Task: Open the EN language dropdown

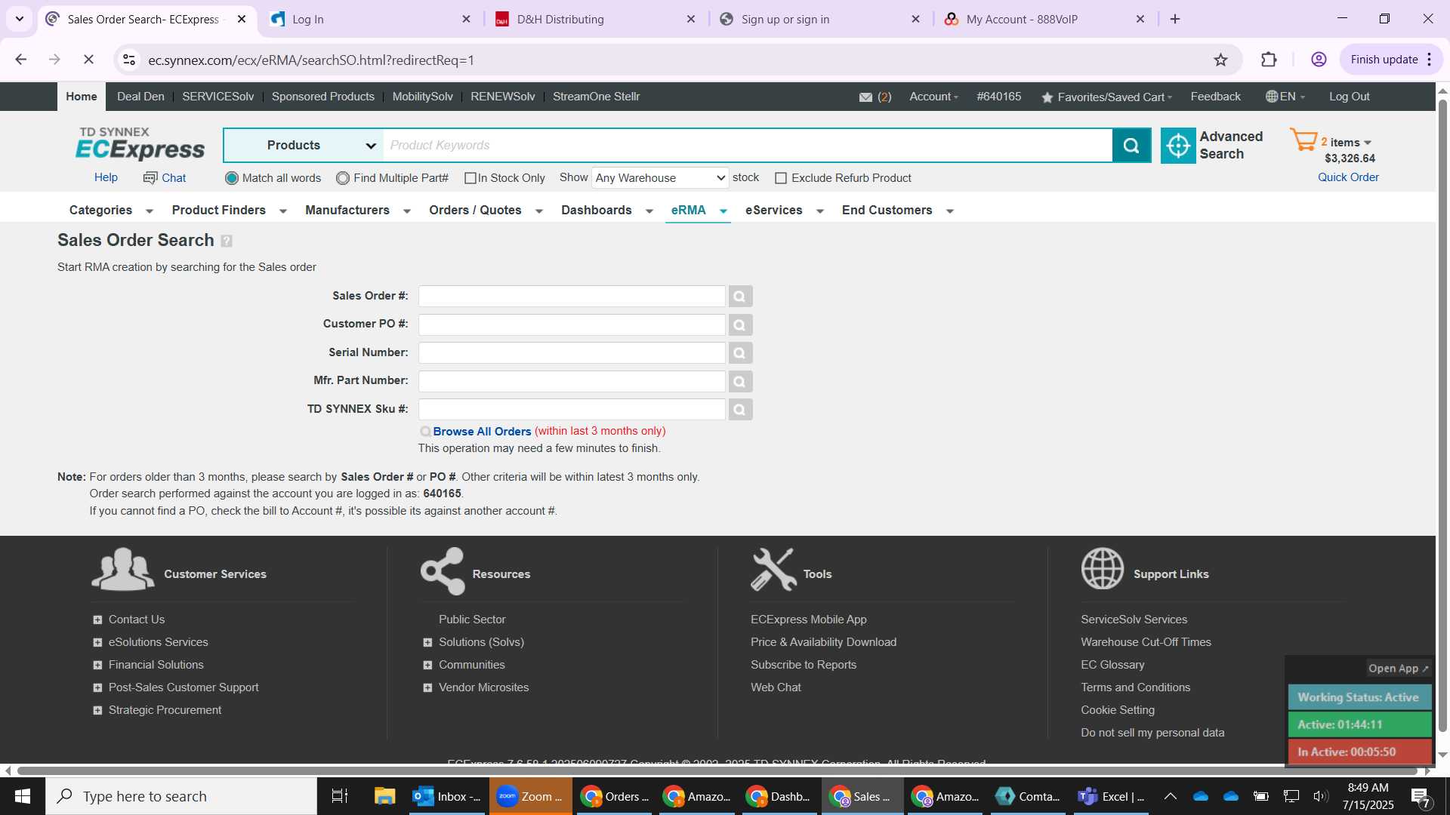Action: 1285,97
